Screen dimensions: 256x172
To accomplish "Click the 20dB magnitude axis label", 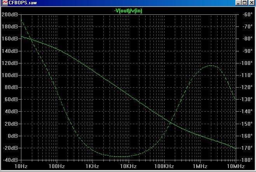I will tap(11, 124).
